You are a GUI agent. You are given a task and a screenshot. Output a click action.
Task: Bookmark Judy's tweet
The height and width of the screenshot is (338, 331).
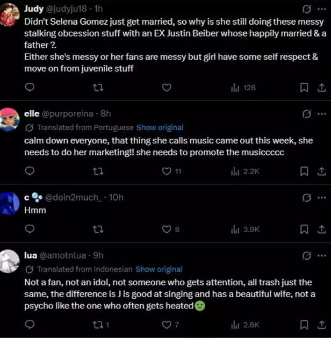[x=304, y=88]
